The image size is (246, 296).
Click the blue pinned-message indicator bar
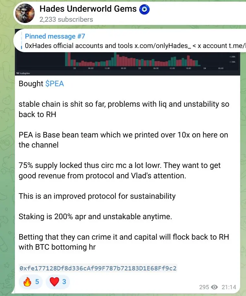coord(21,41)
